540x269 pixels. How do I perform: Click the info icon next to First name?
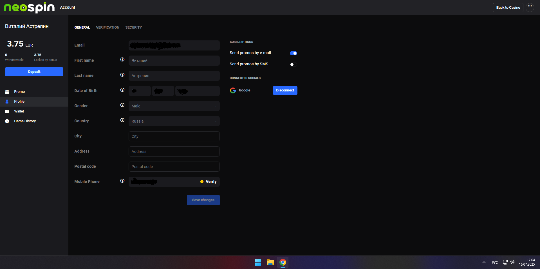tap(122, 59)
